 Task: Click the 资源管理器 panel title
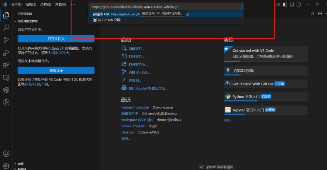tap(25, 14)
